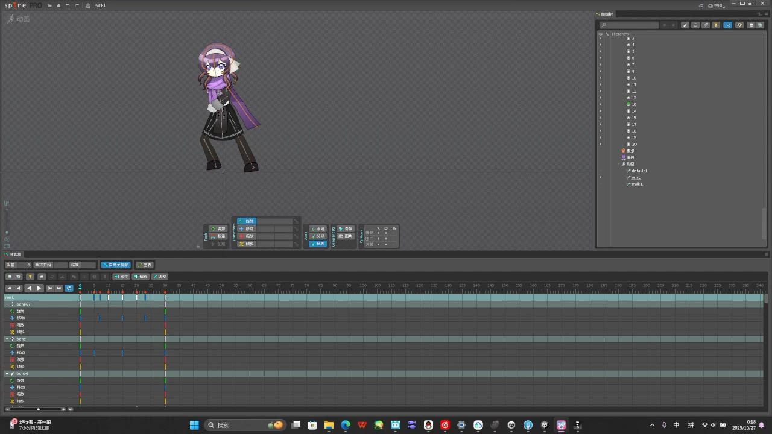Click the play forward button in the dopesheet

pyautogui.click(x=39, y=288)
